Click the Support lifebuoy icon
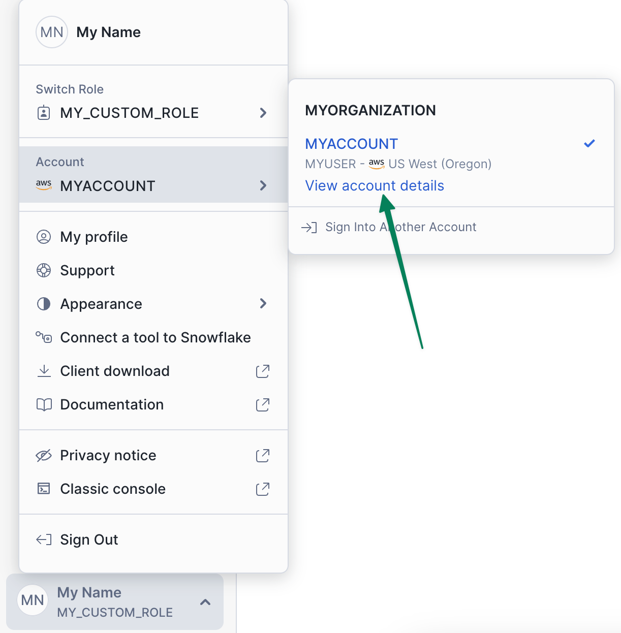Viewport: 621px width, 633px height. tap(44, 270)
